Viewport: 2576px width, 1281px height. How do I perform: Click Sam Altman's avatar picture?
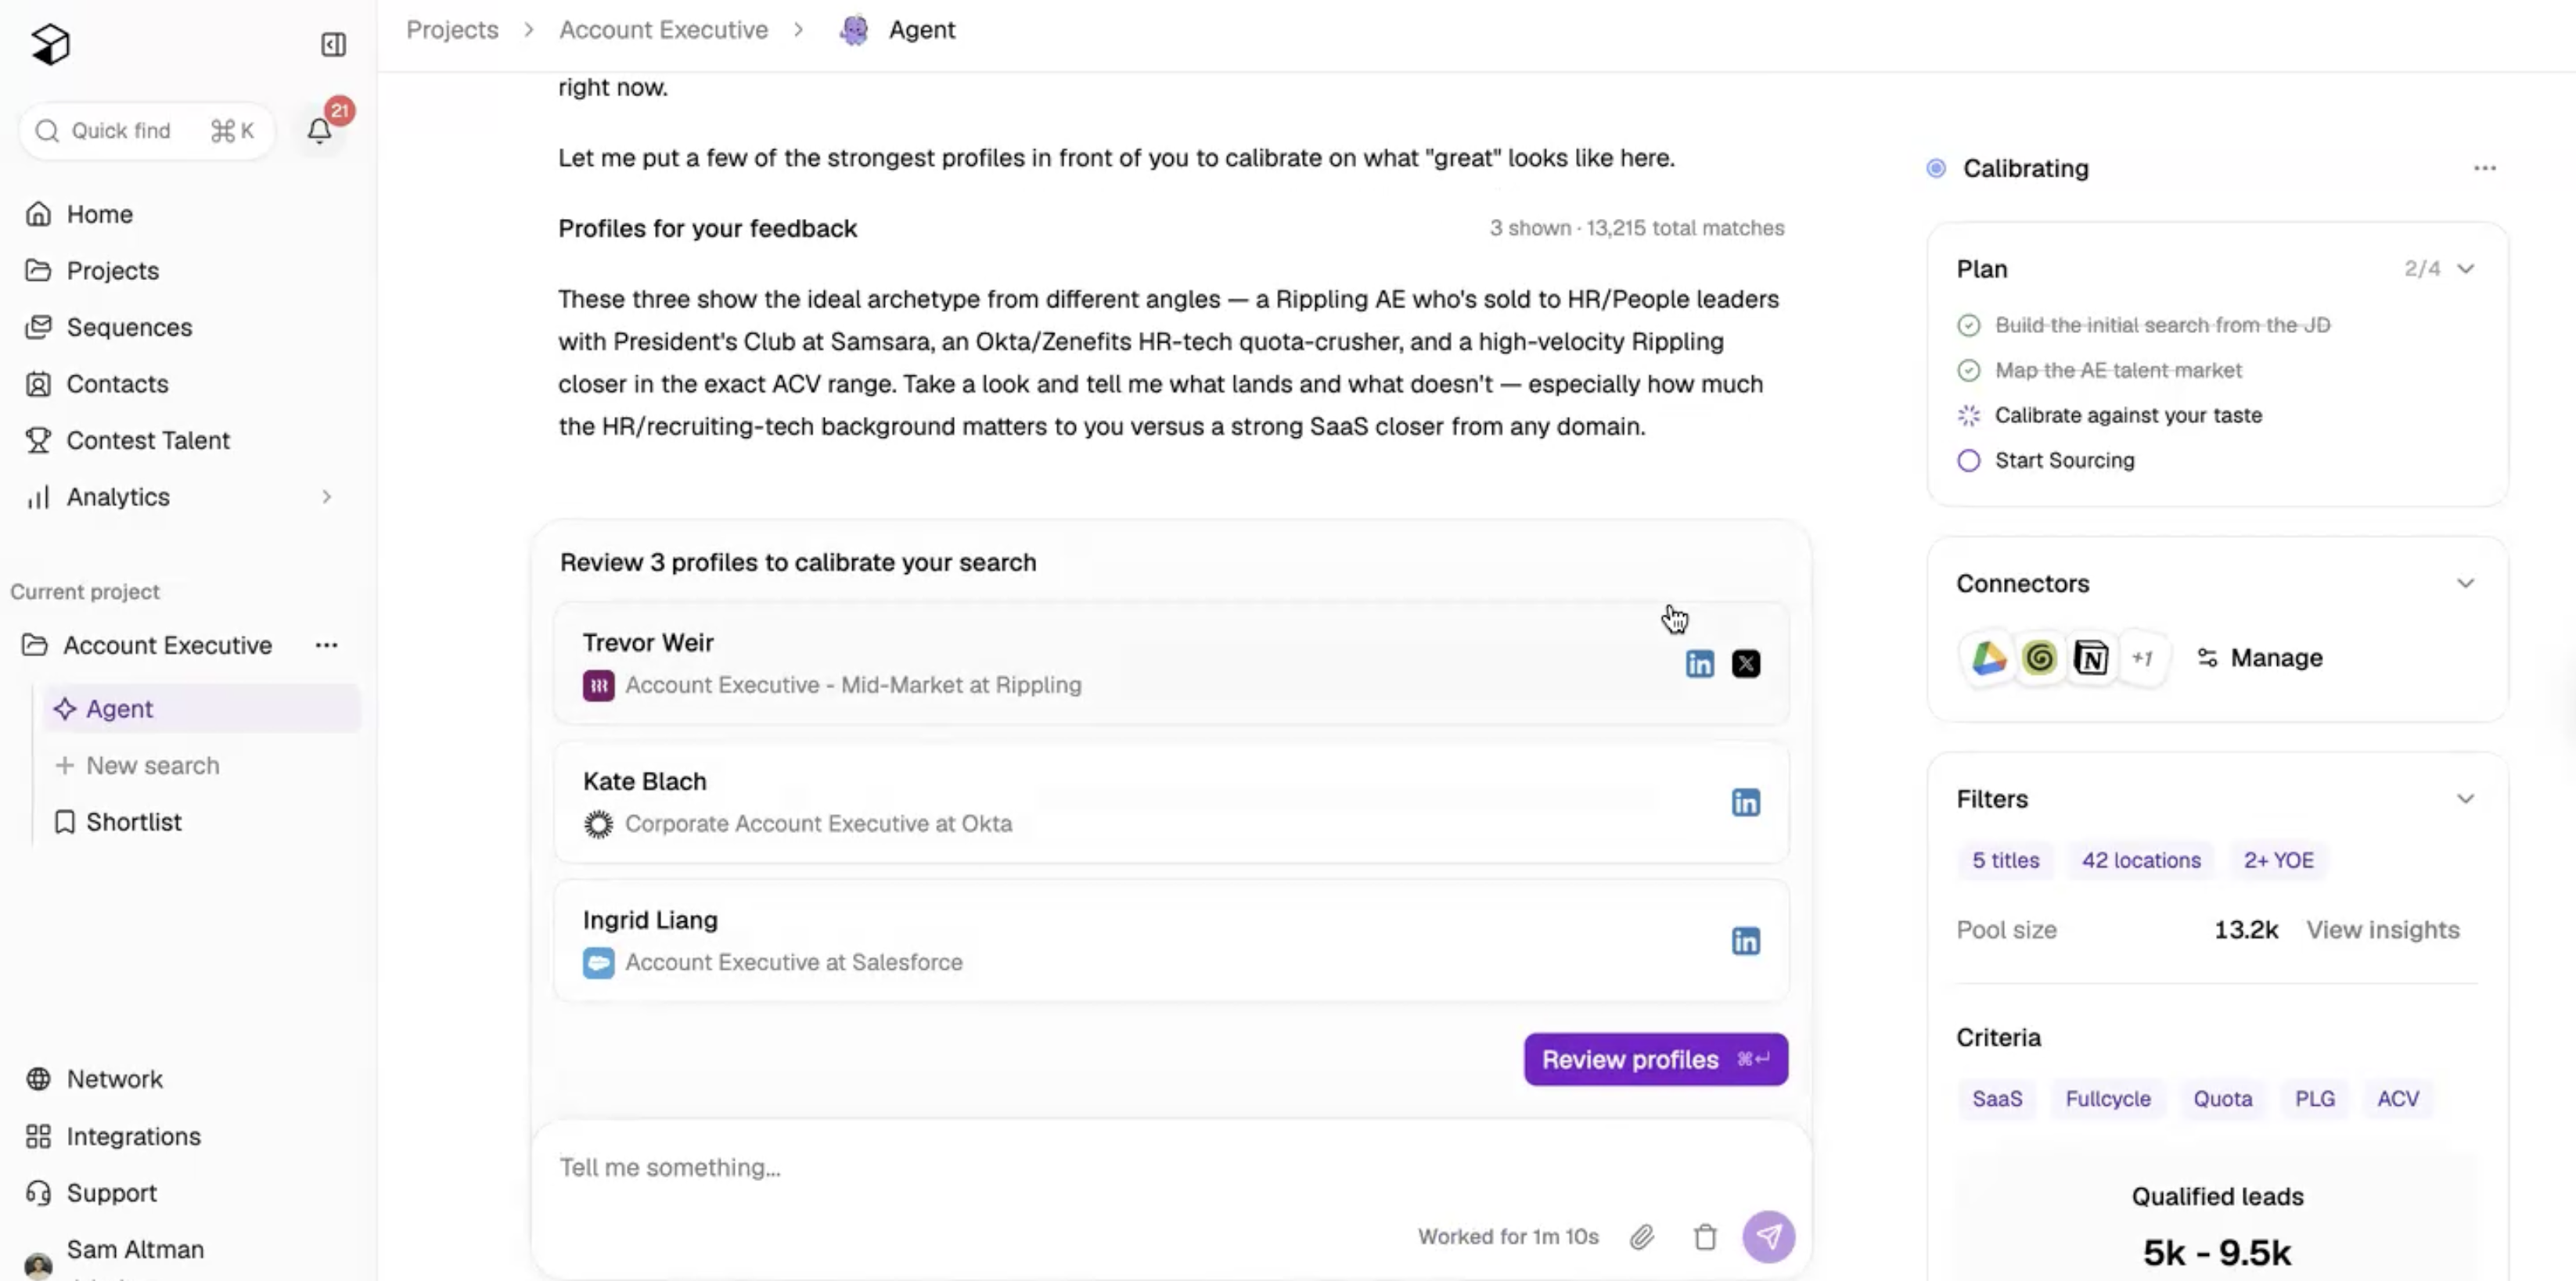[38, 1265]
